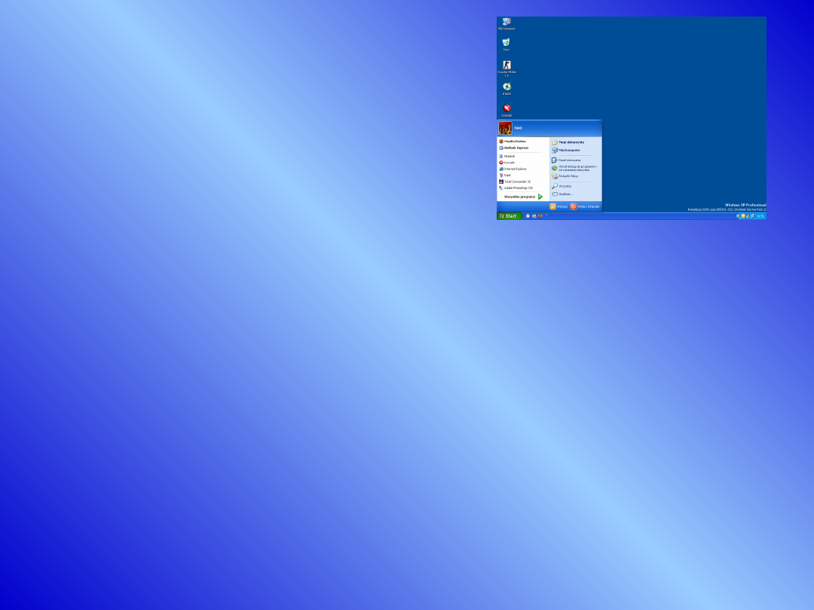
Task: Open Moje dokumenty in Start menu
Action: tap(568, 142)
